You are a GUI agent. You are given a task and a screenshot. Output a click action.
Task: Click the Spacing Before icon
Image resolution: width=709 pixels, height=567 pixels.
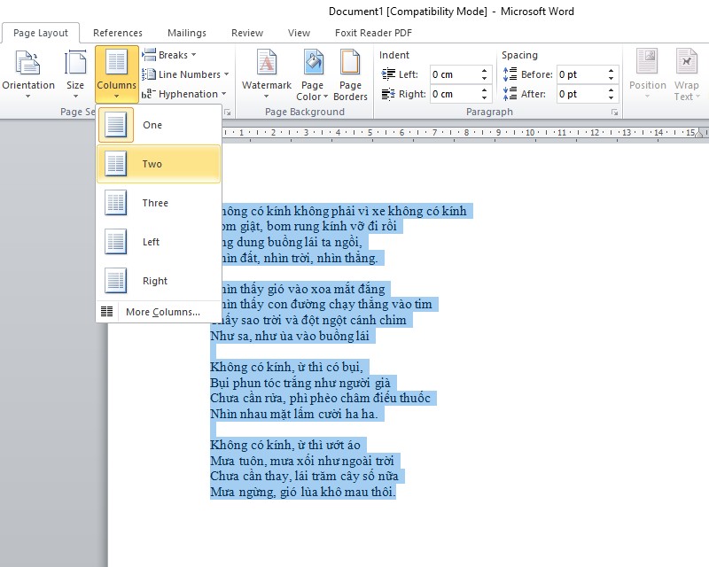(510, 74)
